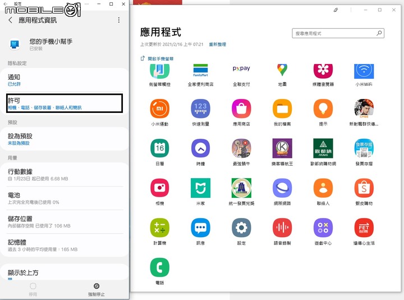The width and height of the screenshot is (404, 300).
Task: Click the 重新整理 refresh link
Action: (x=217, y=44)
